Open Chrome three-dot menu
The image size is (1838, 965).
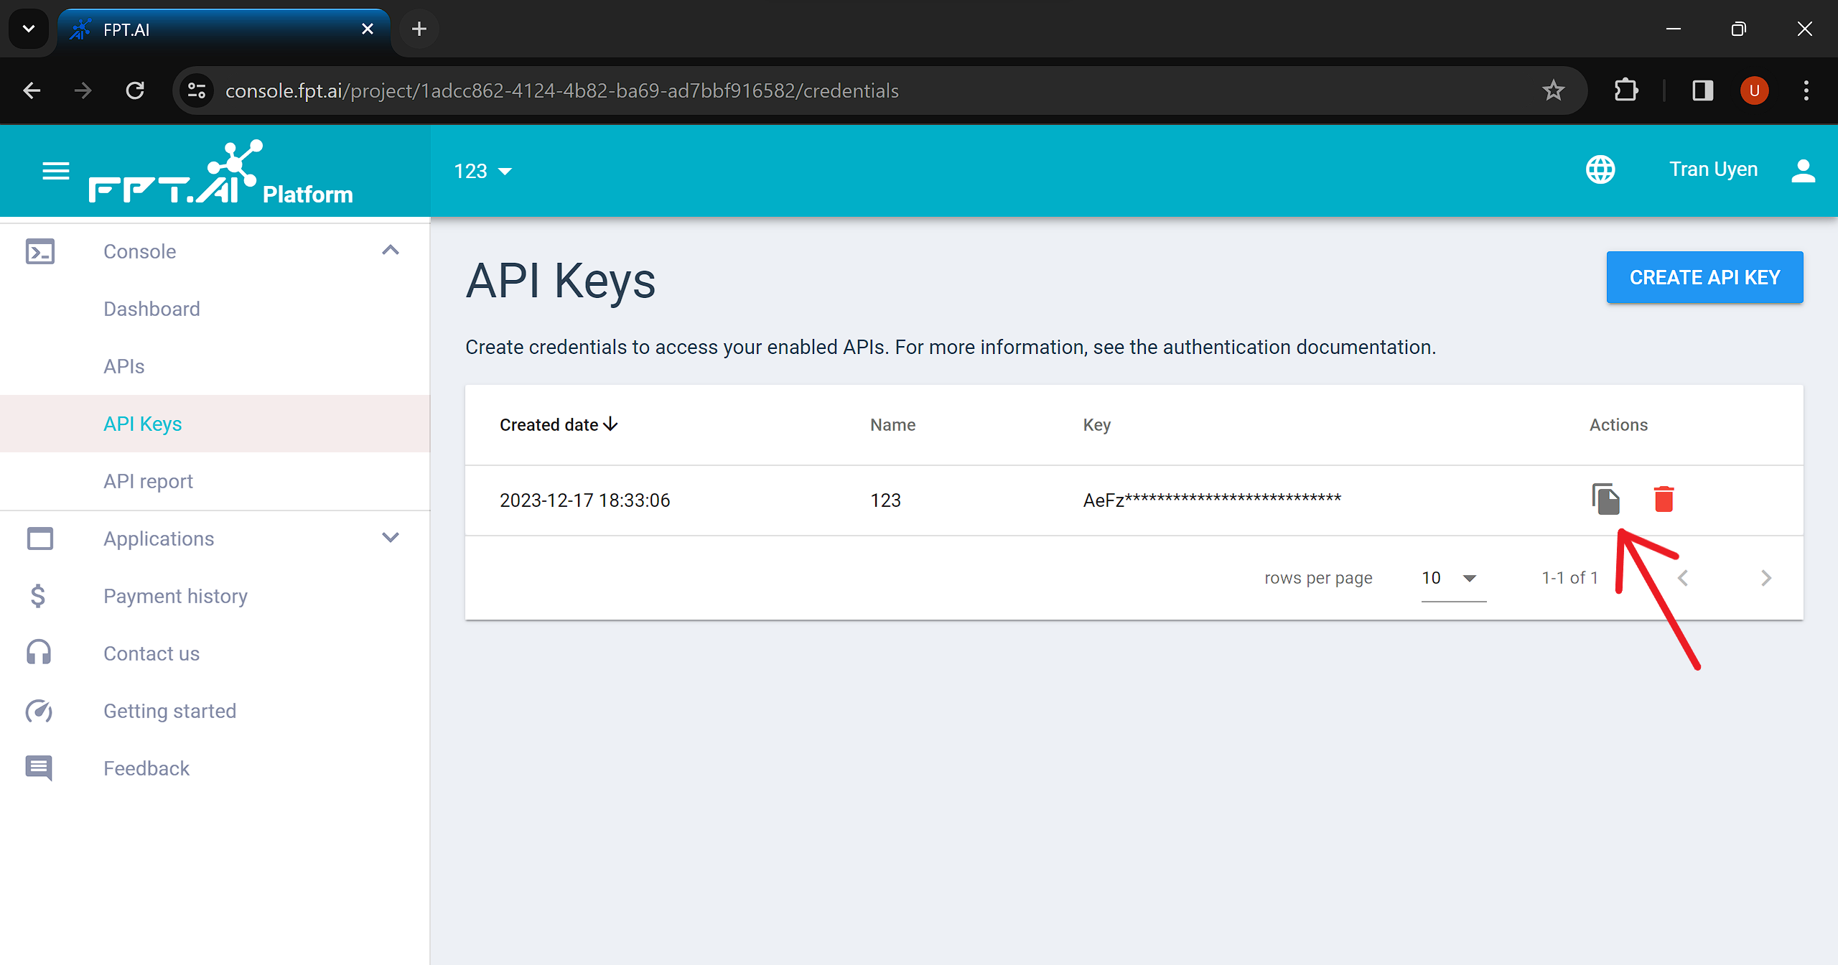1806,90
